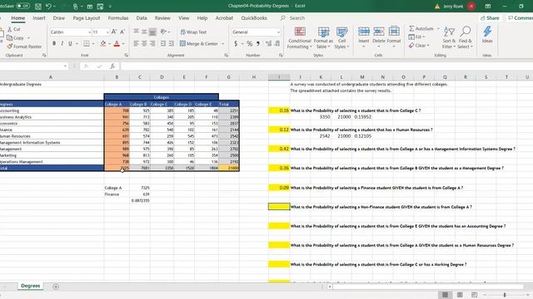Toggle Wrap Text
533x299 pixels.
tap(193, 32)
